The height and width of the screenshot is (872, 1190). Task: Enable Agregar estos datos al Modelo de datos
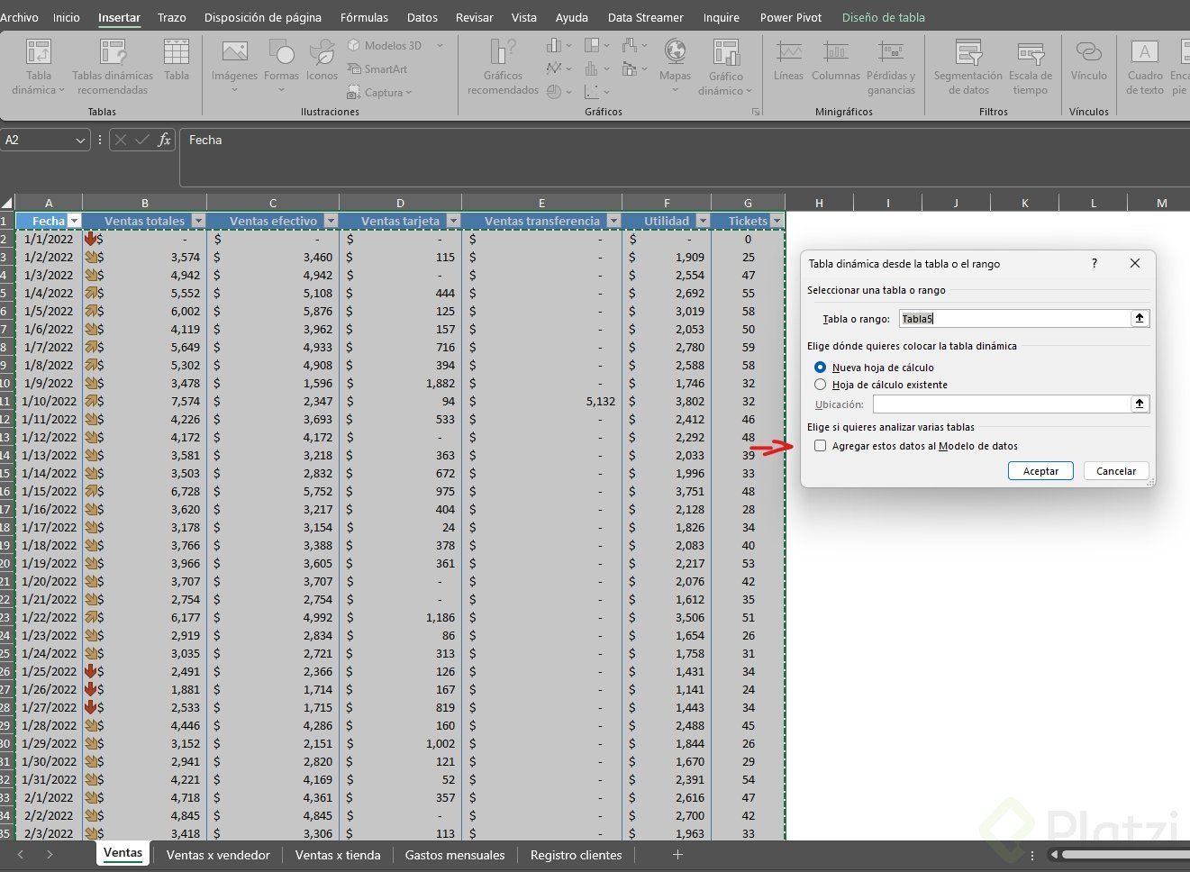pyautogui.click(x=821, y=446)
